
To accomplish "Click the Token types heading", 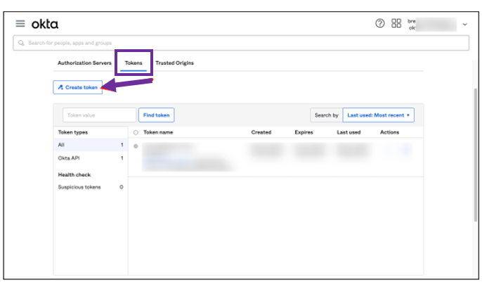I will click(x=73, y=132).
